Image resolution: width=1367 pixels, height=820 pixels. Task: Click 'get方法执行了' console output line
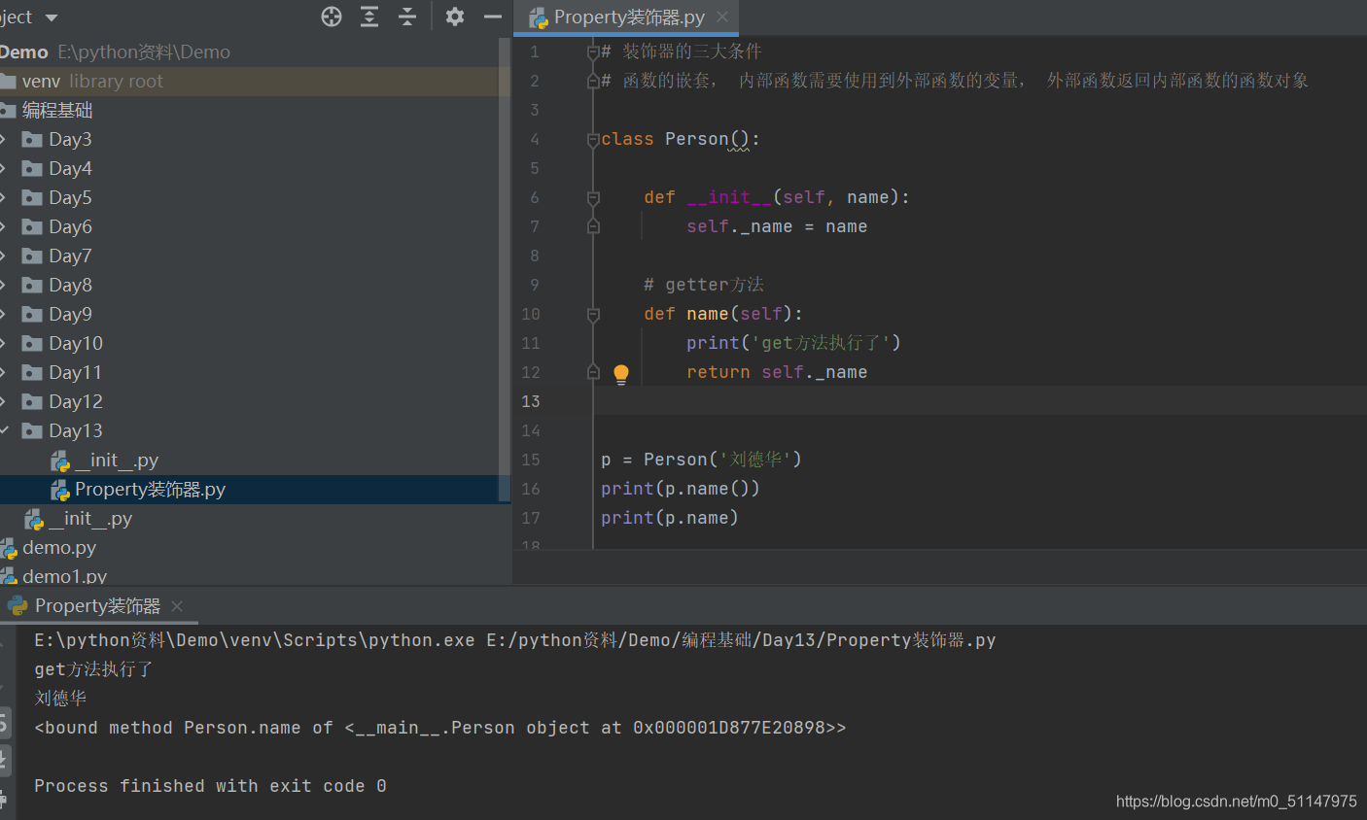click(93, 669)
